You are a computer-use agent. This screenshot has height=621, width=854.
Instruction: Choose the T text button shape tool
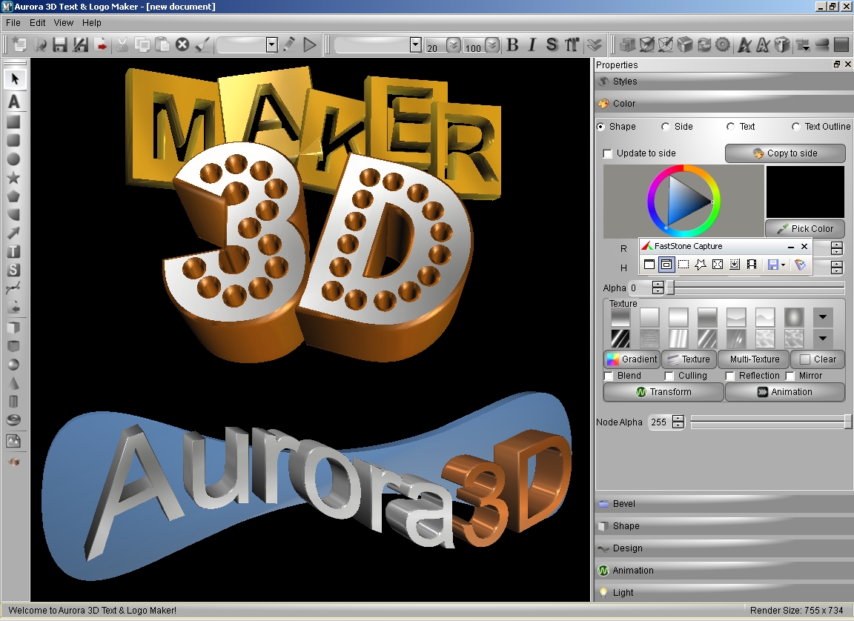[x=13, y=251]
